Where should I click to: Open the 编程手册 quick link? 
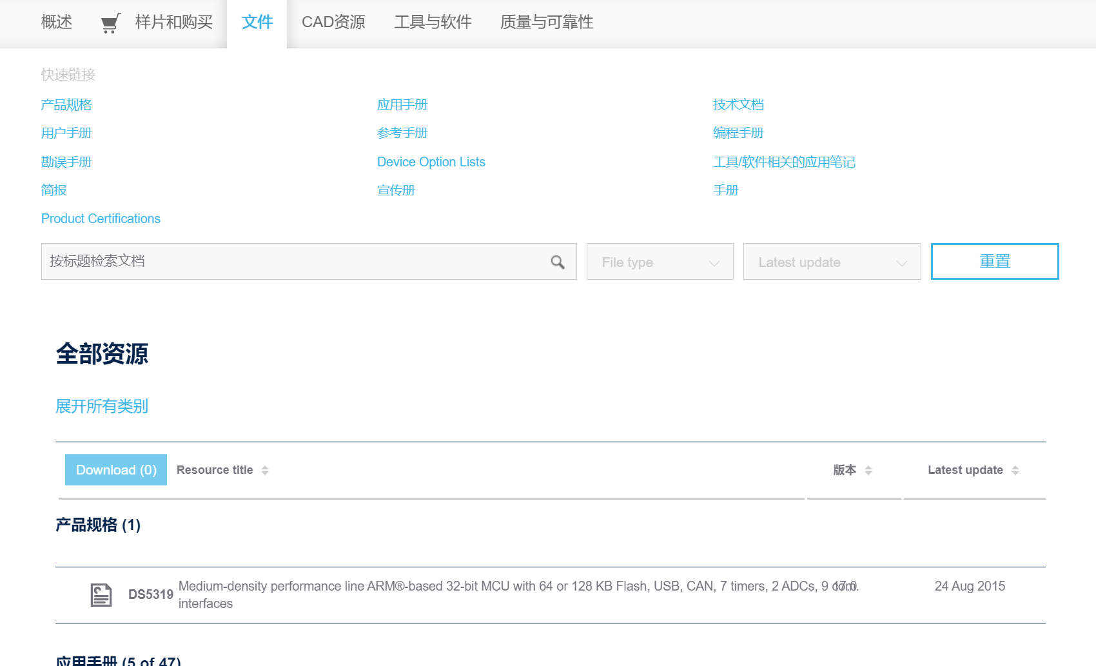pos(738,133)
